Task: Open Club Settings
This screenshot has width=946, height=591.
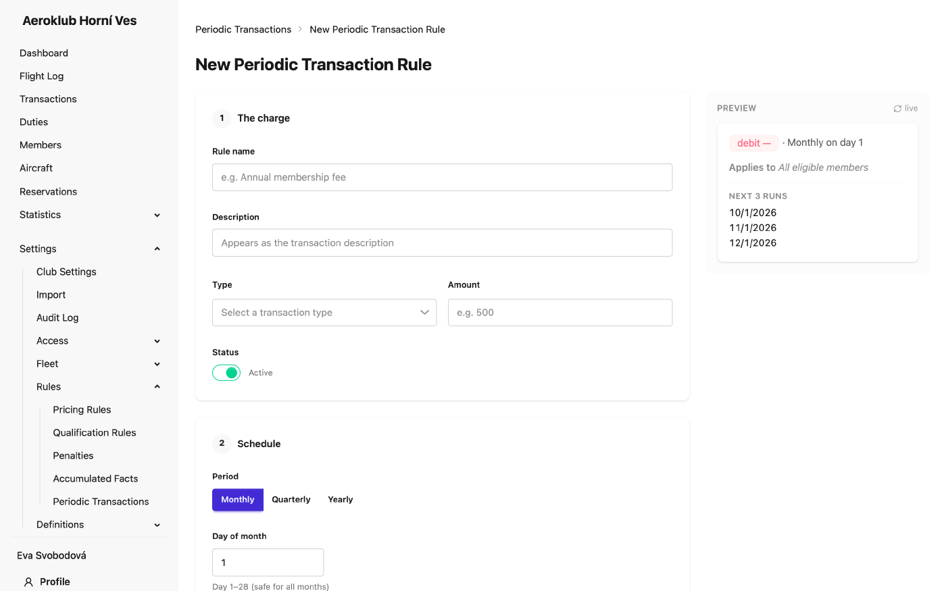Action: [x=66, y=272]
